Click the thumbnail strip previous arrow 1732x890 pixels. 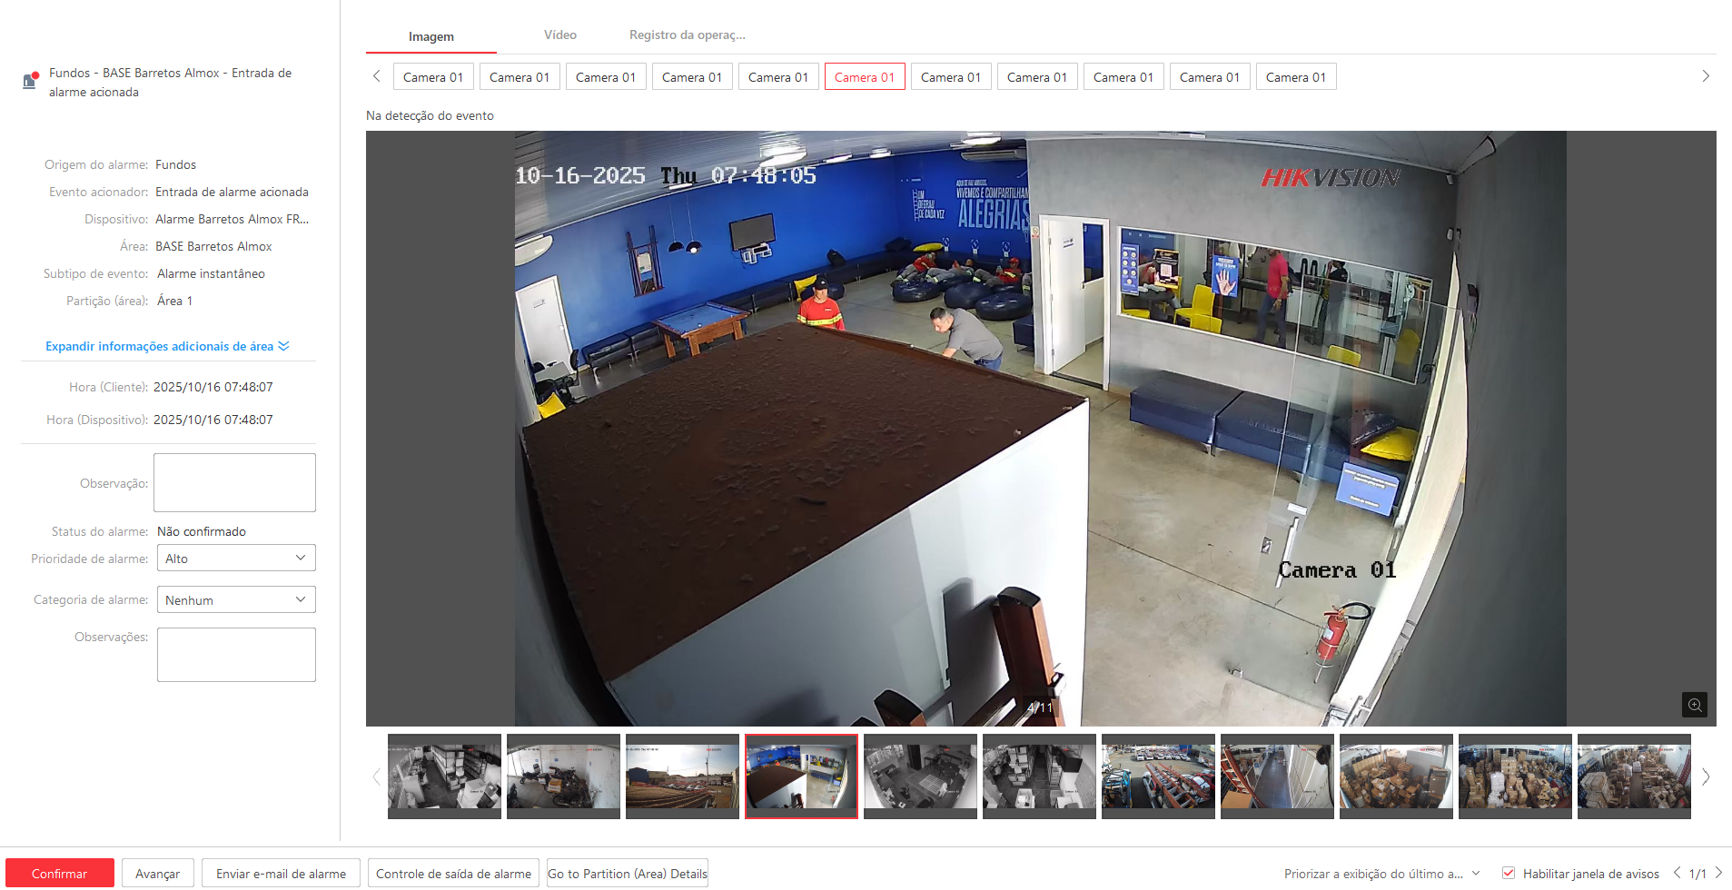pyautogui.click(x=376, y=776)
